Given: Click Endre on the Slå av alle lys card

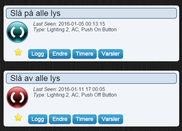Looking at the screenshot, I should (60, 119).
